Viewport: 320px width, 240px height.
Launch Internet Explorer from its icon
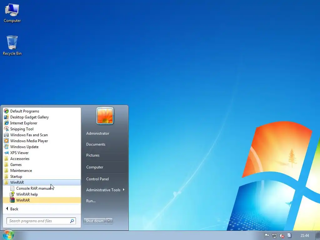pos(6,123)
